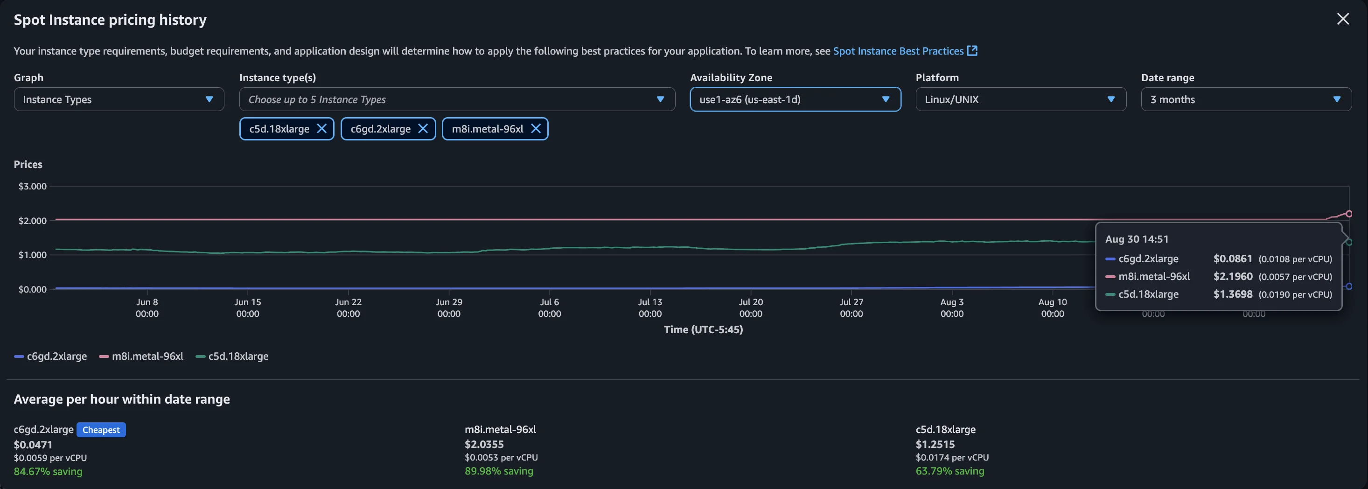The height and width of the screenshot is (489, 1368).
Task: Select the $0.0471 average price for c6gd.2xlarge
Action: pos(33,444)
